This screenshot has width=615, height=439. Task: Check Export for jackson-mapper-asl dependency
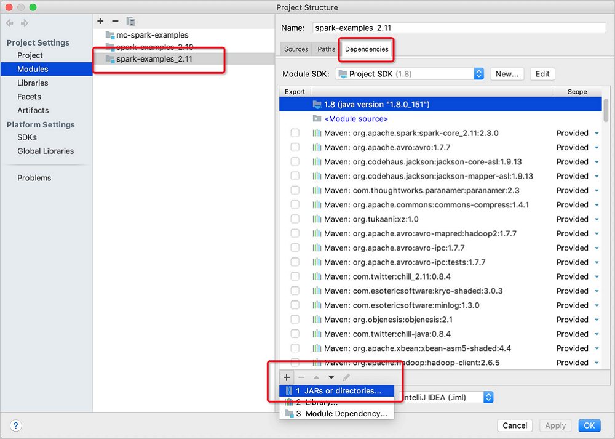coord(295,176)
